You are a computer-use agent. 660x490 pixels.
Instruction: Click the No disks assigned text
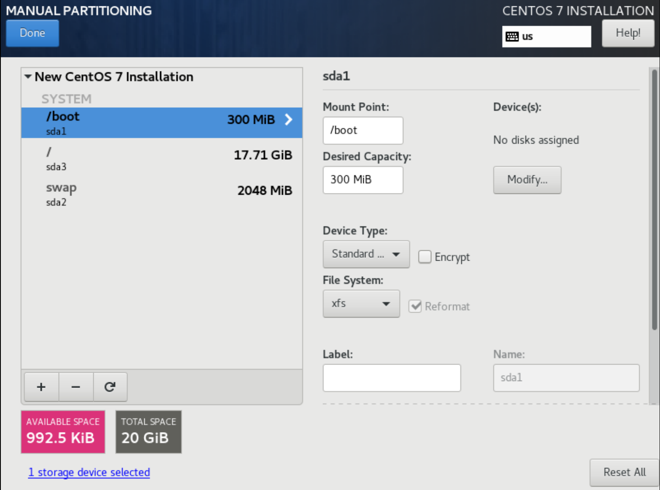(536, 140)
